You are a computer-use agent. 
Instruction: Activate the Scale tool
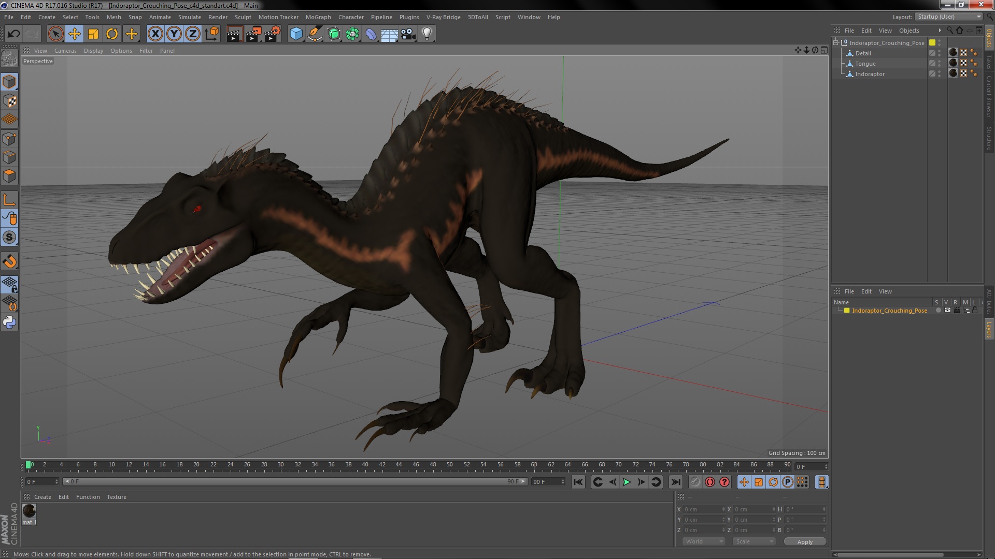point(93,34)
